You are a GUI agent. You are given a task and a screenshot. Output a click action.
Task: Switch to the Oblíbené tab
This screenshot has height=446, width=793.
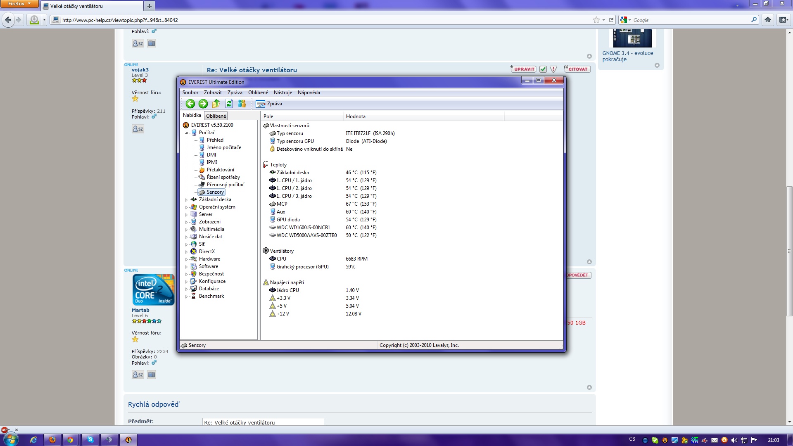(x=216, y=116)
